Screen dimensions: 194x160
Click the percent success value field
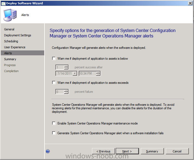click(x=60, y=67)
